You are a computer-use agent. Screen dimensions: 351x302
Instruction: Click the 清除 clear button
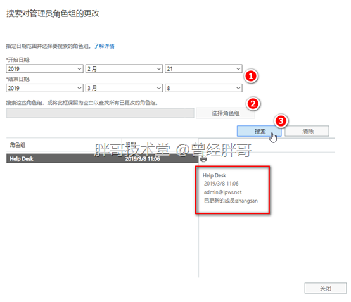point(307,131)
